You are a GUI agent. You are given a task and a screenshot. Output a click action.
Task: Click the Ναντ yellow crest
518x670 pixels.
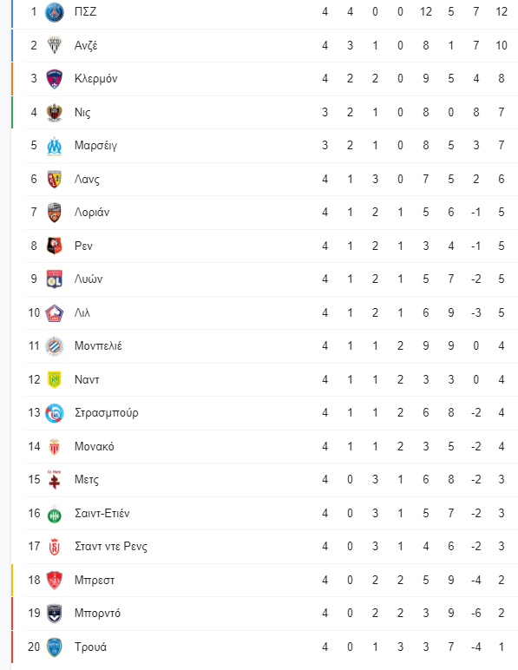(x=55, y=379)
